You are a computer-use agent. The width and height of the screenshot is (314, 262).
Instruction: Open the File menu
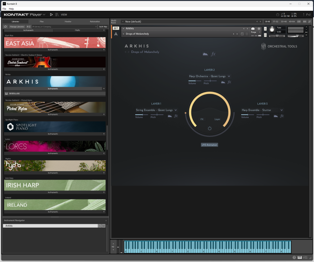pyautogui.click(x=4, y=9)
